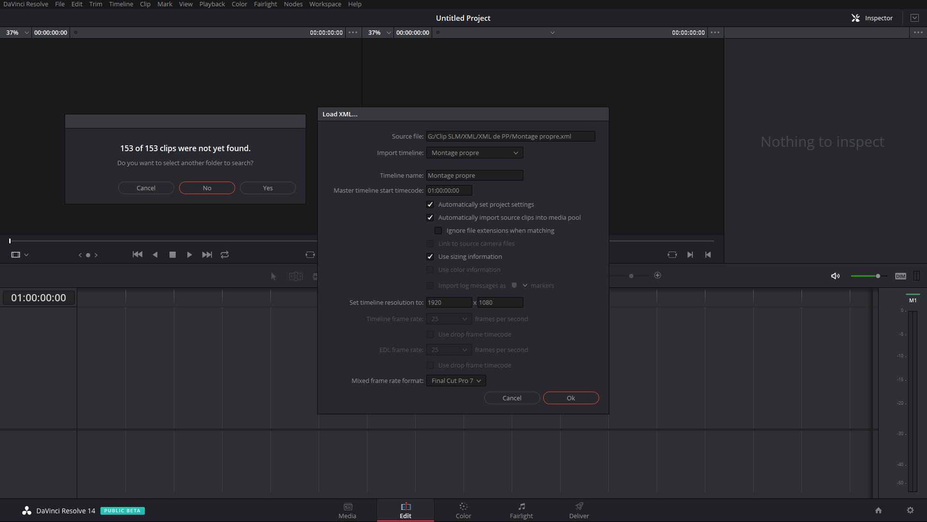Open project settings gear icon
927x522 pixels.
(x=910, y=510)
